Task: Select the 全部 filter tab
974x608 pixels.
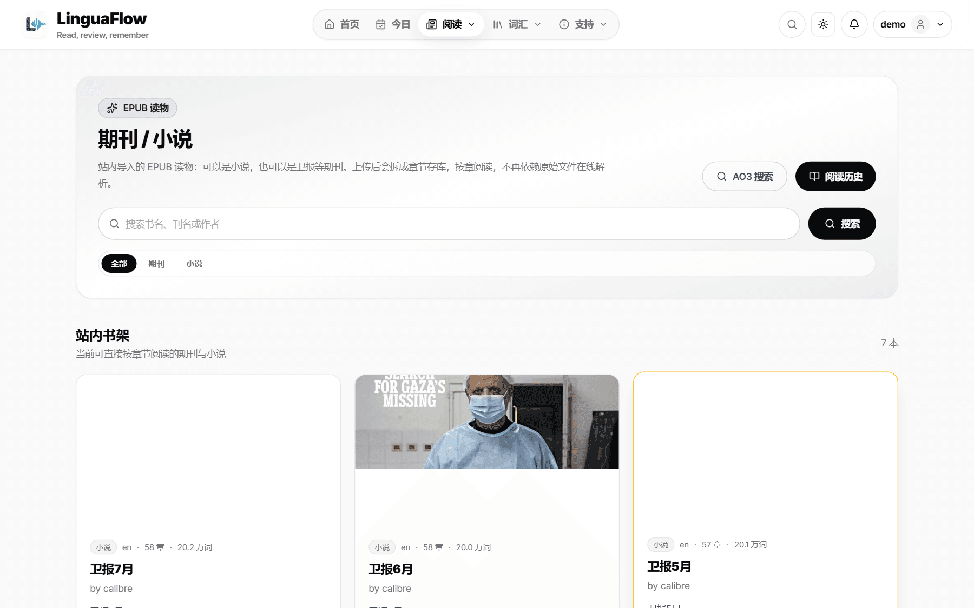Action: 119,264
